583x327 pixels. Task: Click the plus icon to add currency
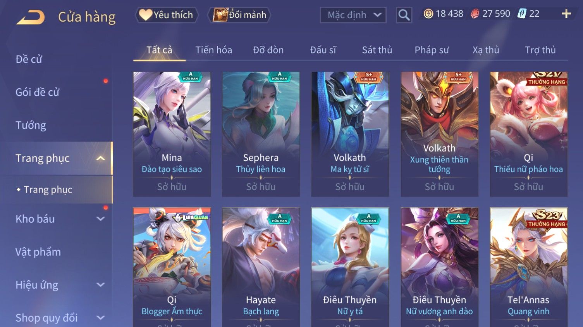click(566, 14)
